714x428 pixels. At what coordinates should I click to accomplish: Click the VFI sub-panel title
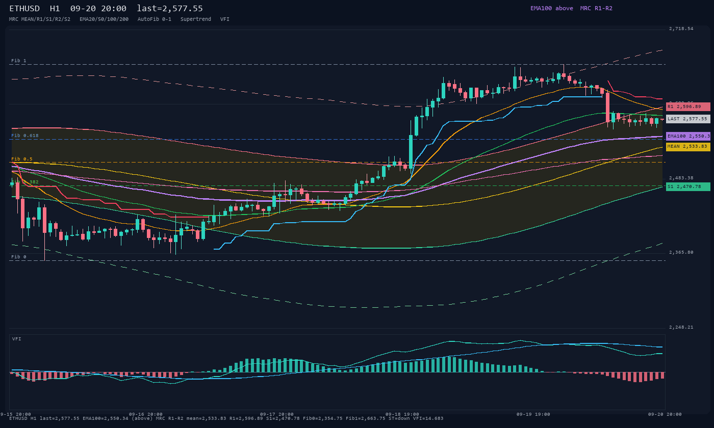pos(17,339)
